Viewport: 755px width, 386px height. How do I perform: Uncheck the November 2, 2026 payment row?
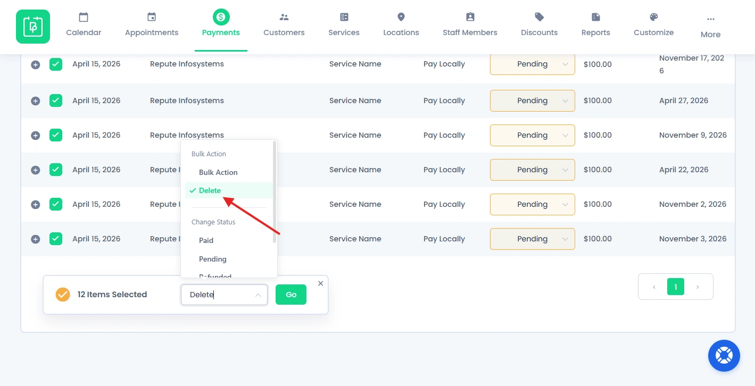click(x=56, y=204)
